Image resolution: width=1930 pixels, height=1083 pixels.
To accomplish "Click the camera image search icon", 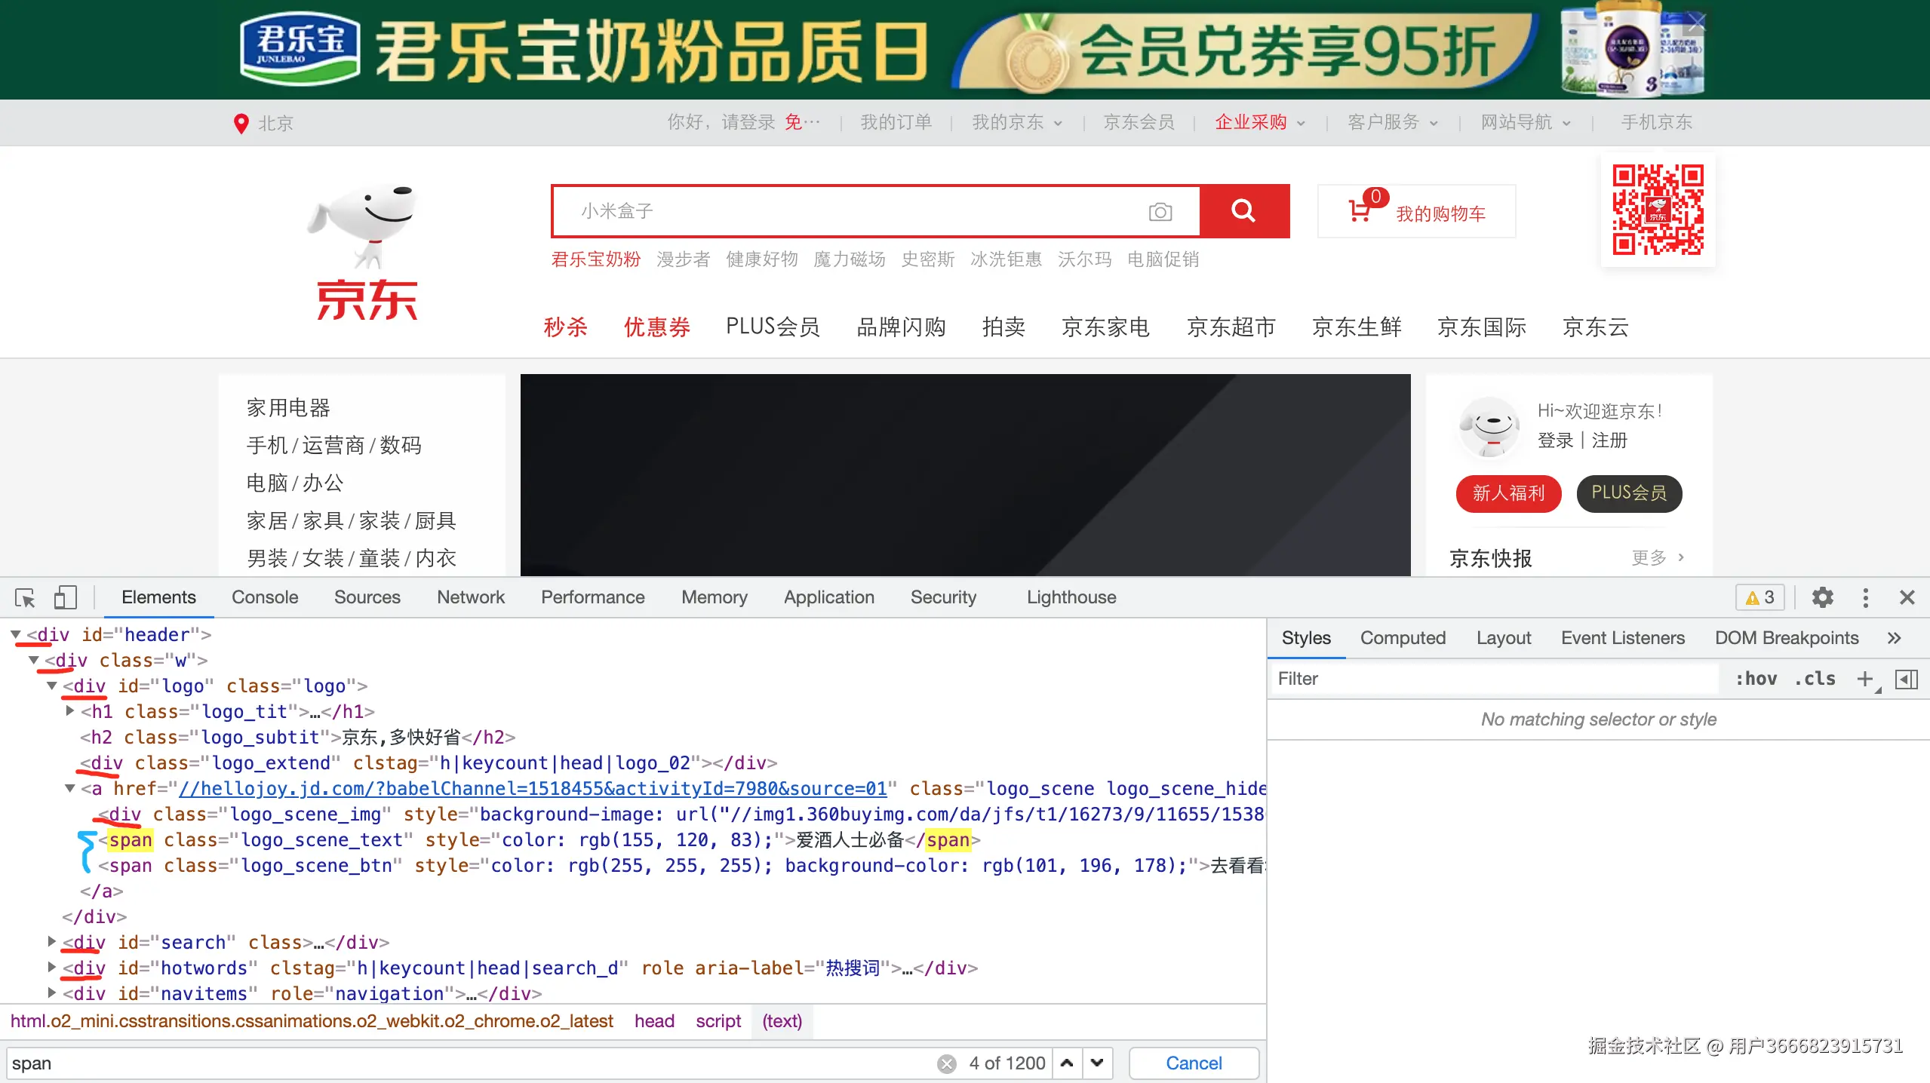I will click(x=1160, y=212).
